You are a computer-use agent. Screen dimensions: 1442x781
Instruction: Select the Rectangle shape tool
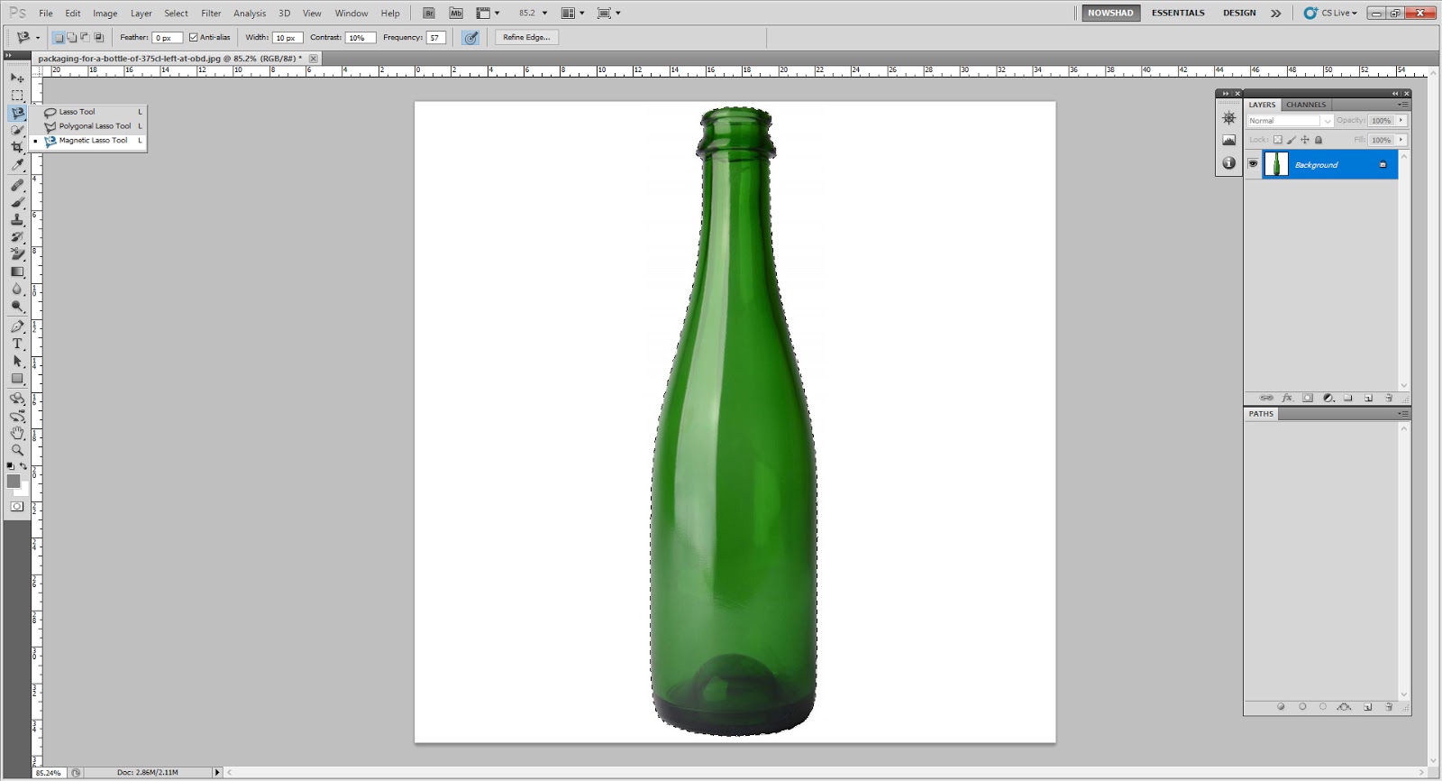point(17,379)
